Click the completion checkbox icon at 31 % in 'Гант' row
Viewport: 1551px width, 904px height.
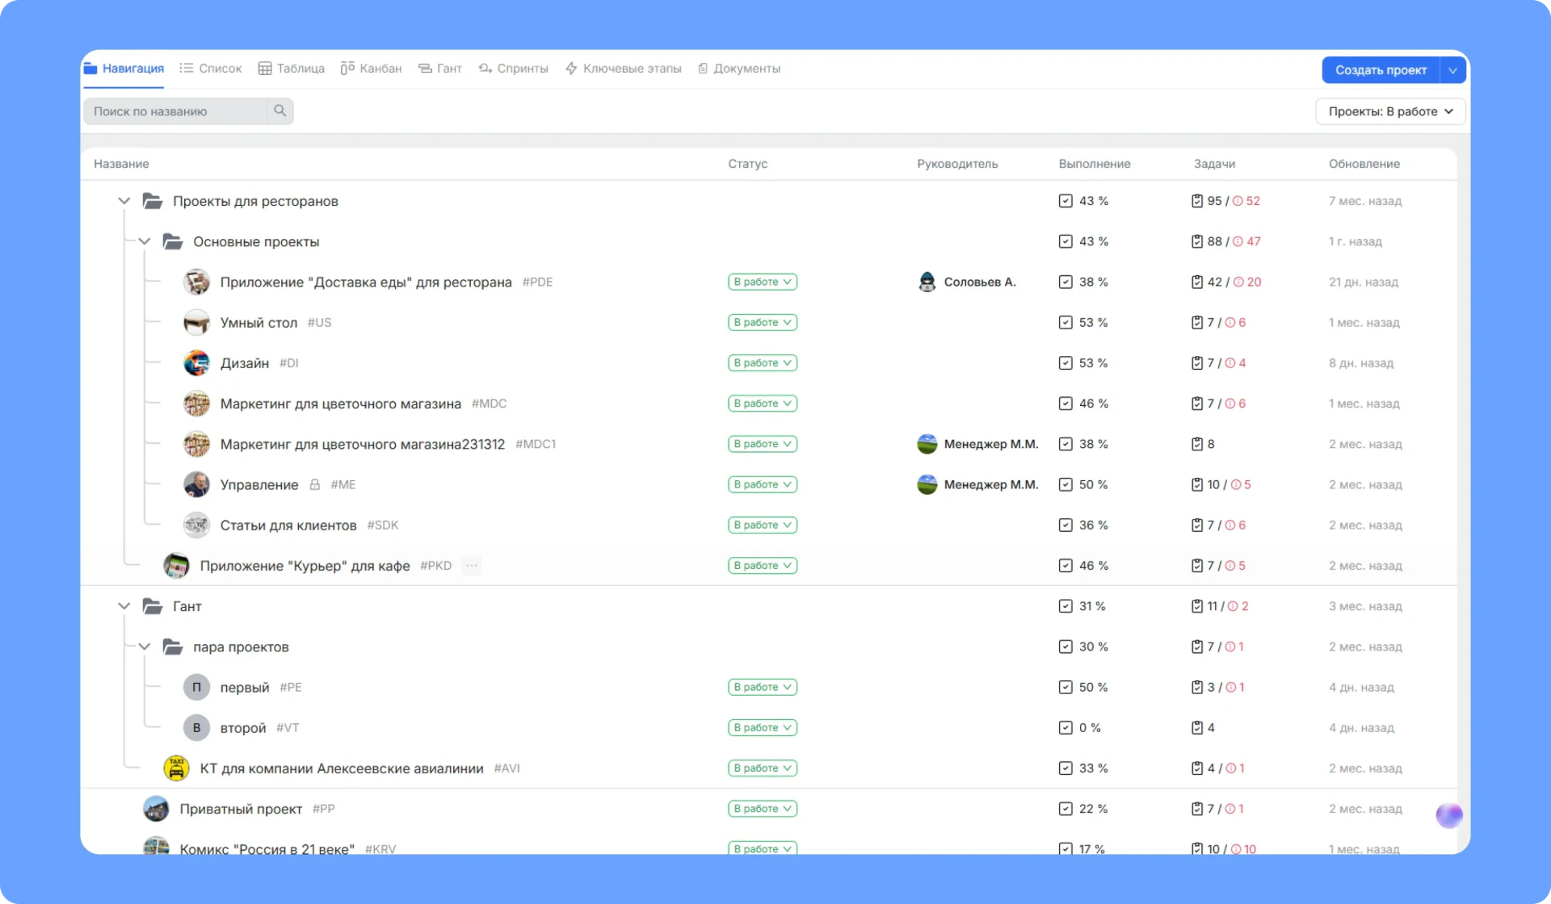point(1066,606)
